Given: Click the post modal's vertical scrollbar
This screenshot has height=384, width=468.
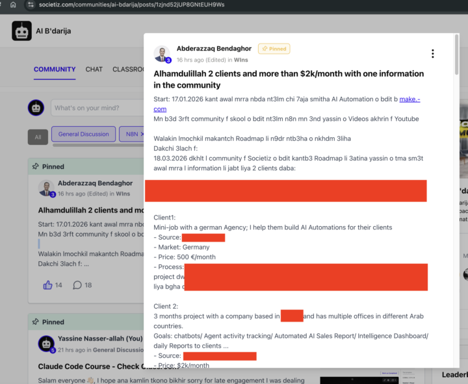Looking at the screenshot, I should tap(456, 55).
